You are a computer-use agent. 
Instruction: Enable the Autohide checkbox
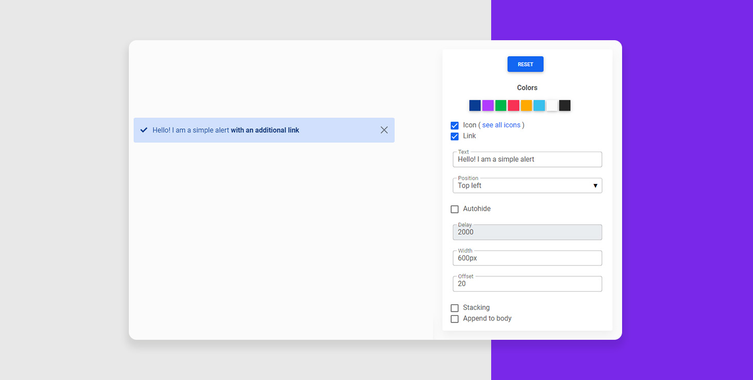pos(455,209)
